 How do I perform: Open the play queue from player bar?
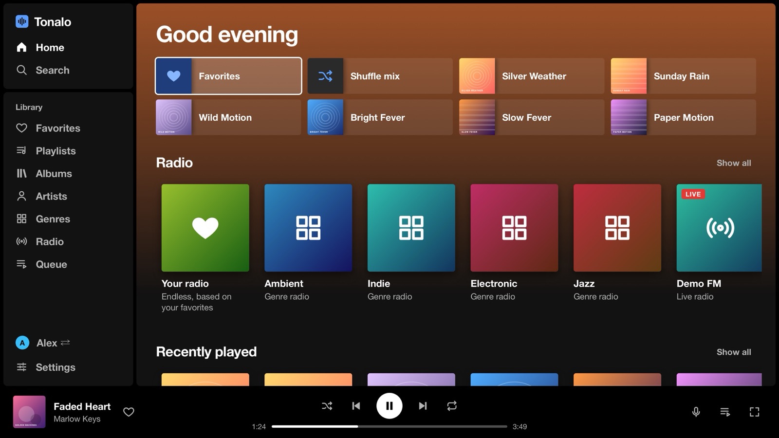coord(725,412)
